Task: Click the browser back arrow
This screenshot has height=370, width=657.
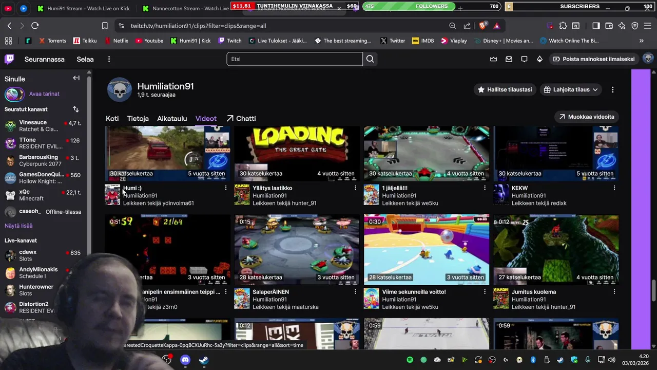Action: 9,26
